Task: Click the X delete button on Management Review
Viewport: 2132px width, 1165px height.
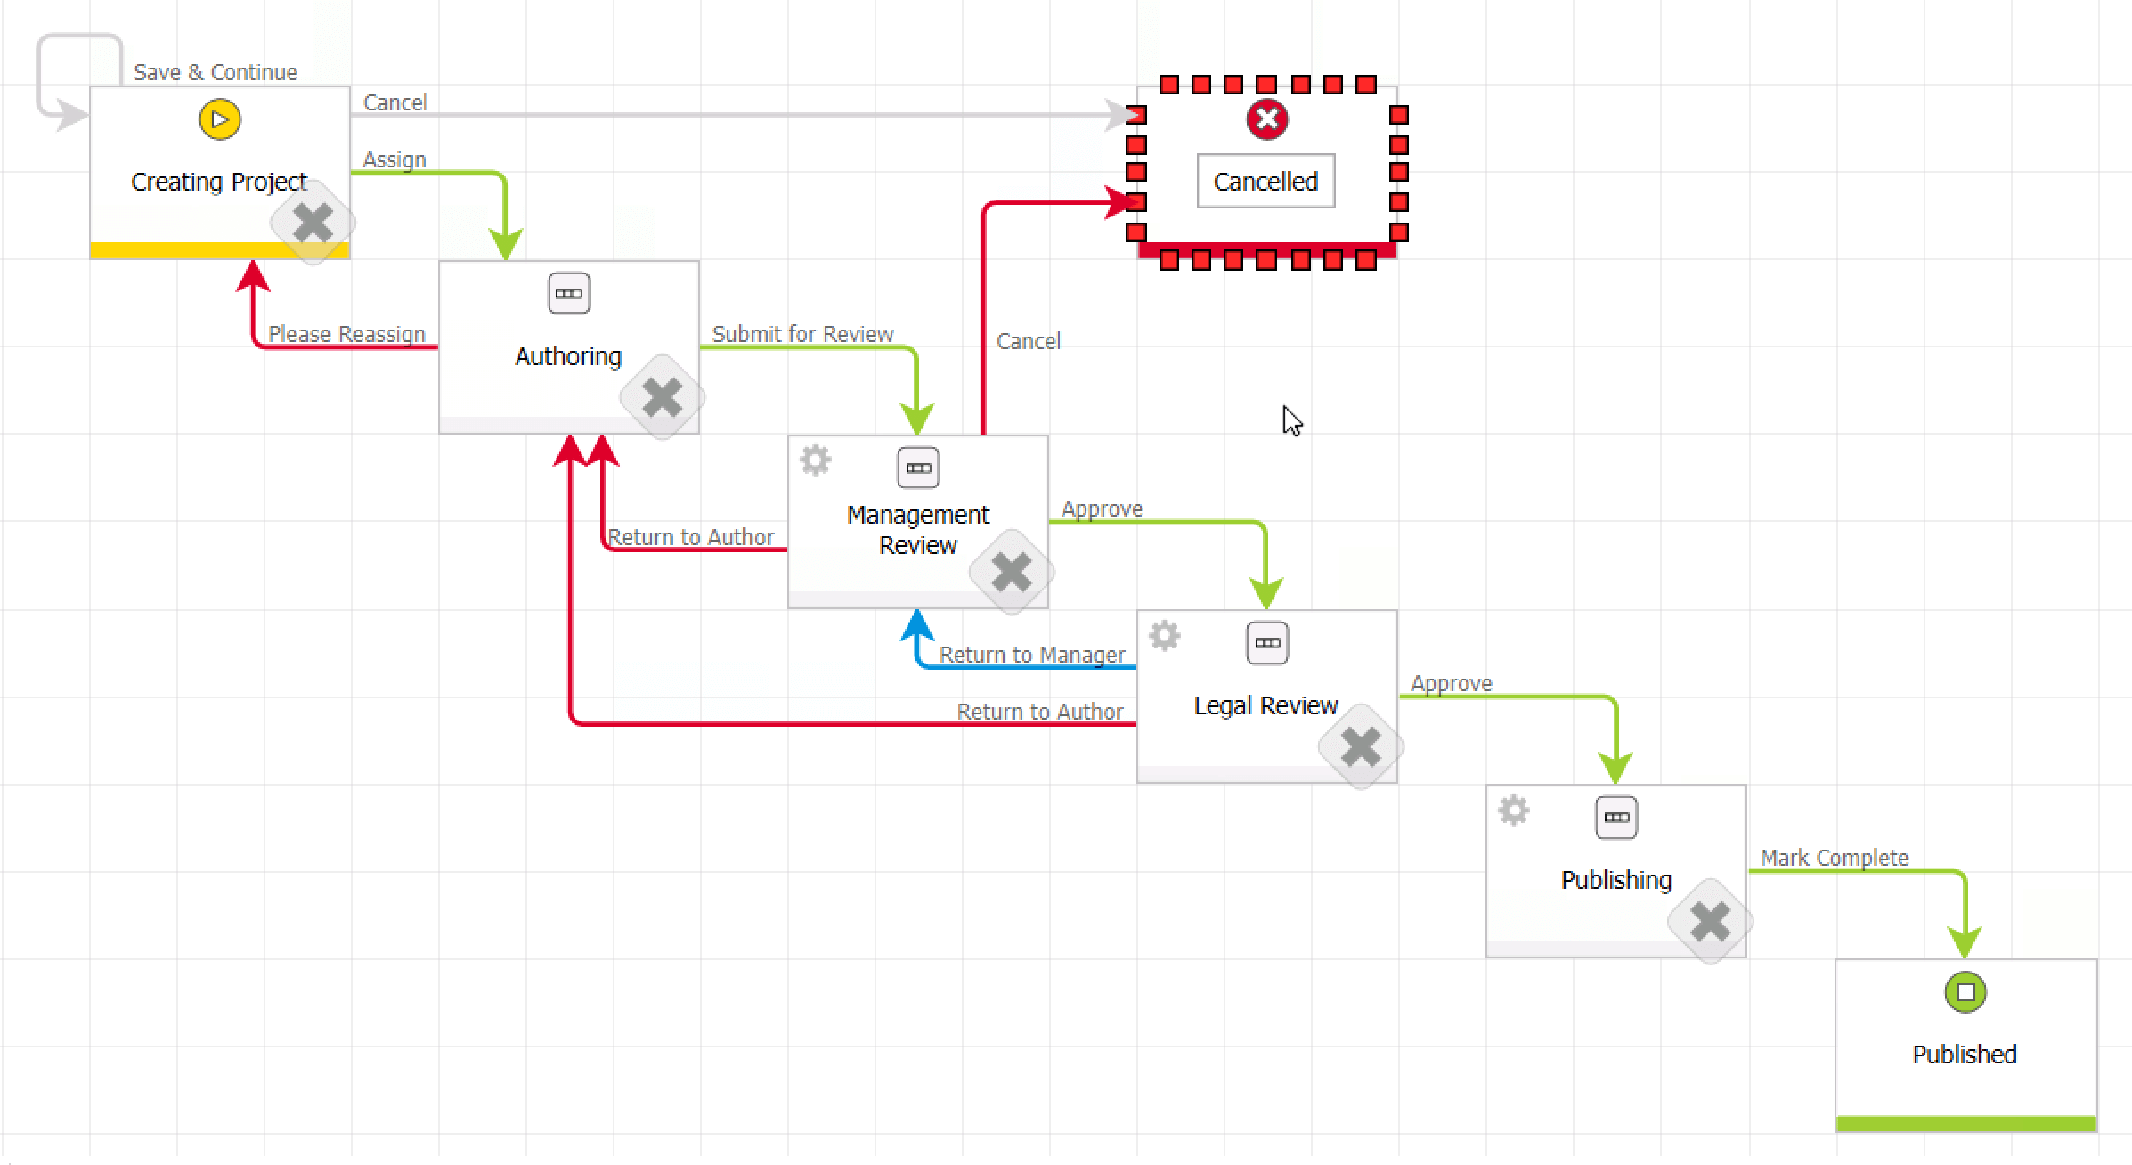Action: [1011, 571]
